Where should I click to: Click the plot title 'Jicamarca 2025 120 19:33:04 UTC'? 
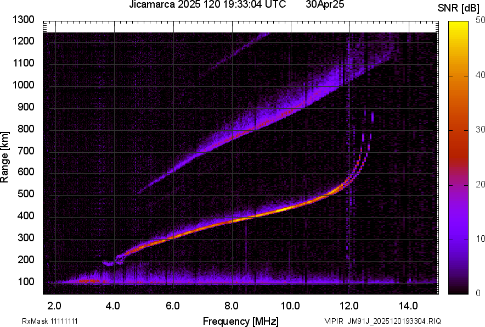(x=207, y=4)
